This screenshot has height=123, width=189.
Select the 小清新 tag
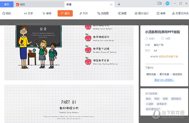150,104
